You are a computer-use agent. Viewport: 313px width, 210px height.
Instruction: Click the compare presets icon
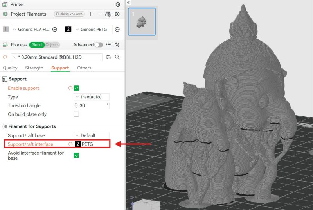coord(117,45)
